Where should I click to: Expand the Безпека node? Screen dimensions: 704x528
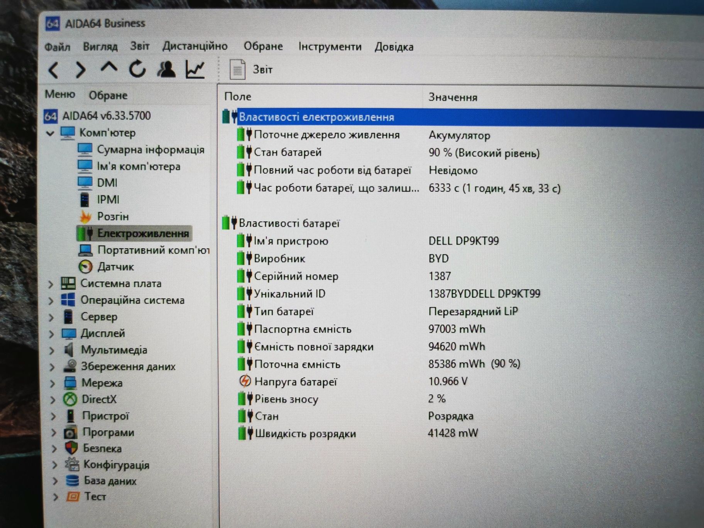54,449
